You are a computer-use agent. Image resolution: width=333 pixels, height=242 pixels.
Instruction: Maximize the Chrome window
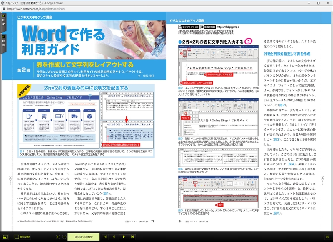pos(318,3)
